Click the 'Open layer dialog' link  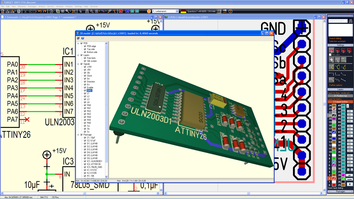(337, 188)
